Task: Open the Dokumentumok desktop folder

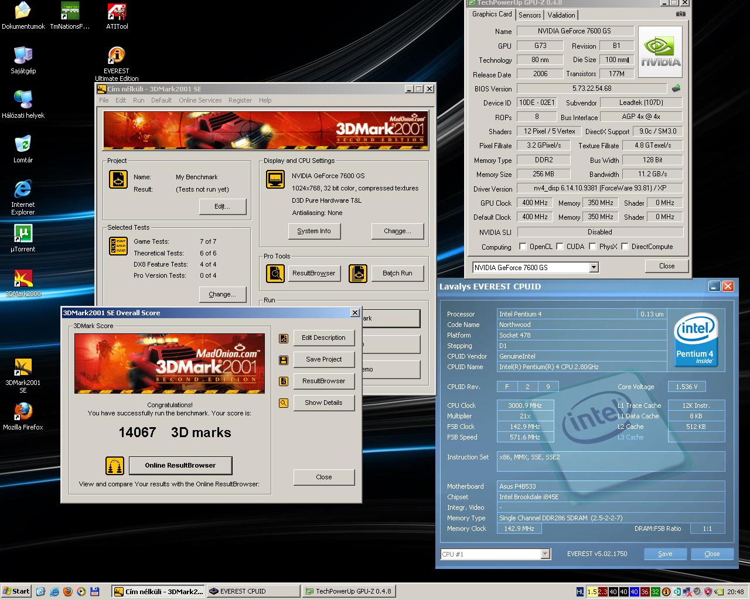Action: click(x=23, y=16)
